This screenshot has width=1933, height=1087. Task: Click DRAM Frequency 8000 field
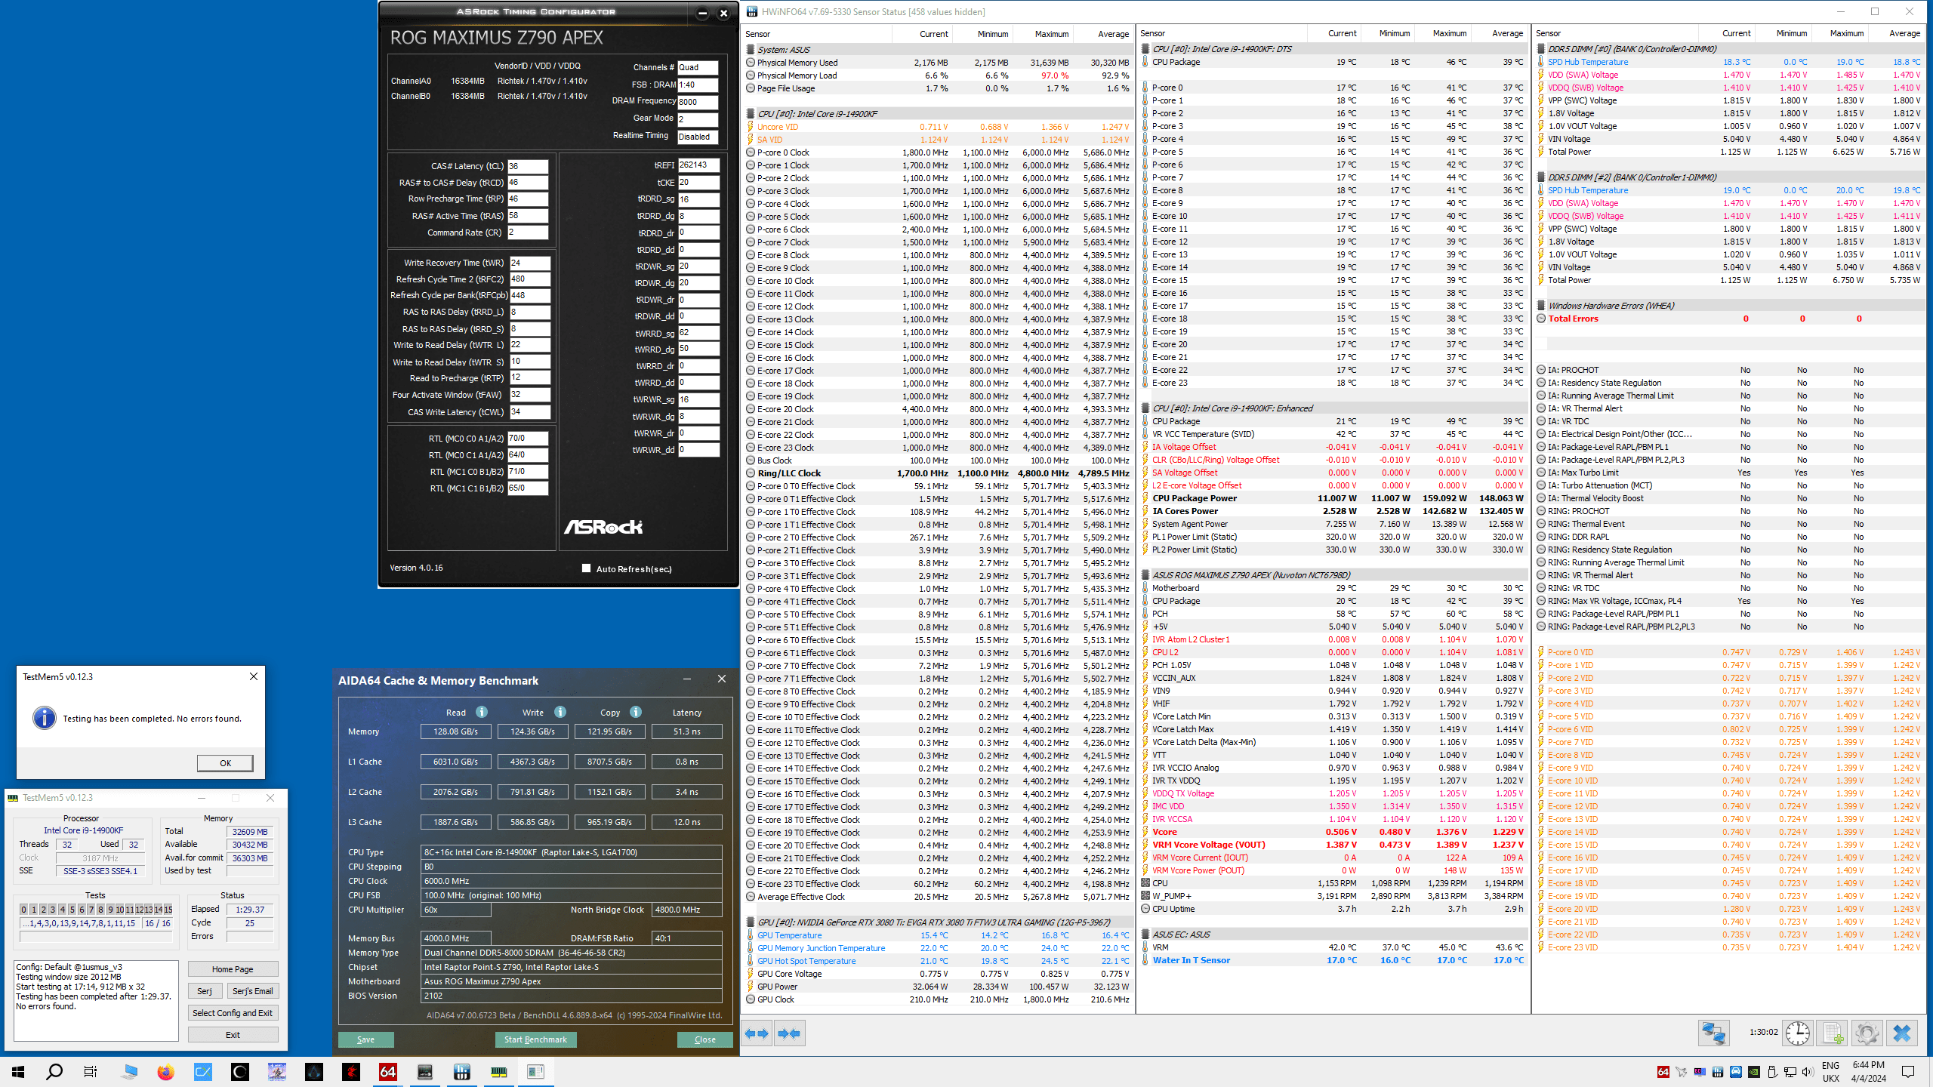tap(697, 102)
